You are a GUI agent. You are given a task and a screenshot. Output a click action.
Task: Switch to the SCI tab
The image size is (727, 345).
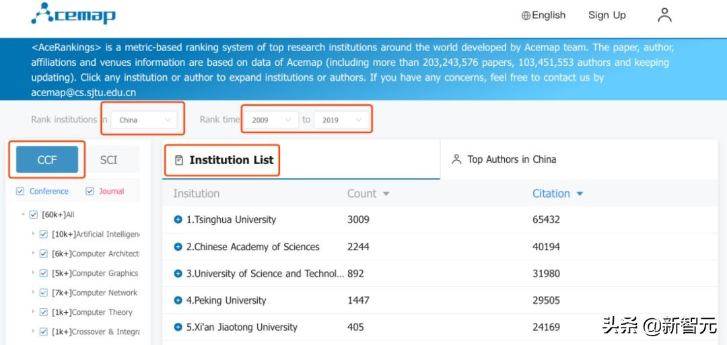click(x=109, y=160)
